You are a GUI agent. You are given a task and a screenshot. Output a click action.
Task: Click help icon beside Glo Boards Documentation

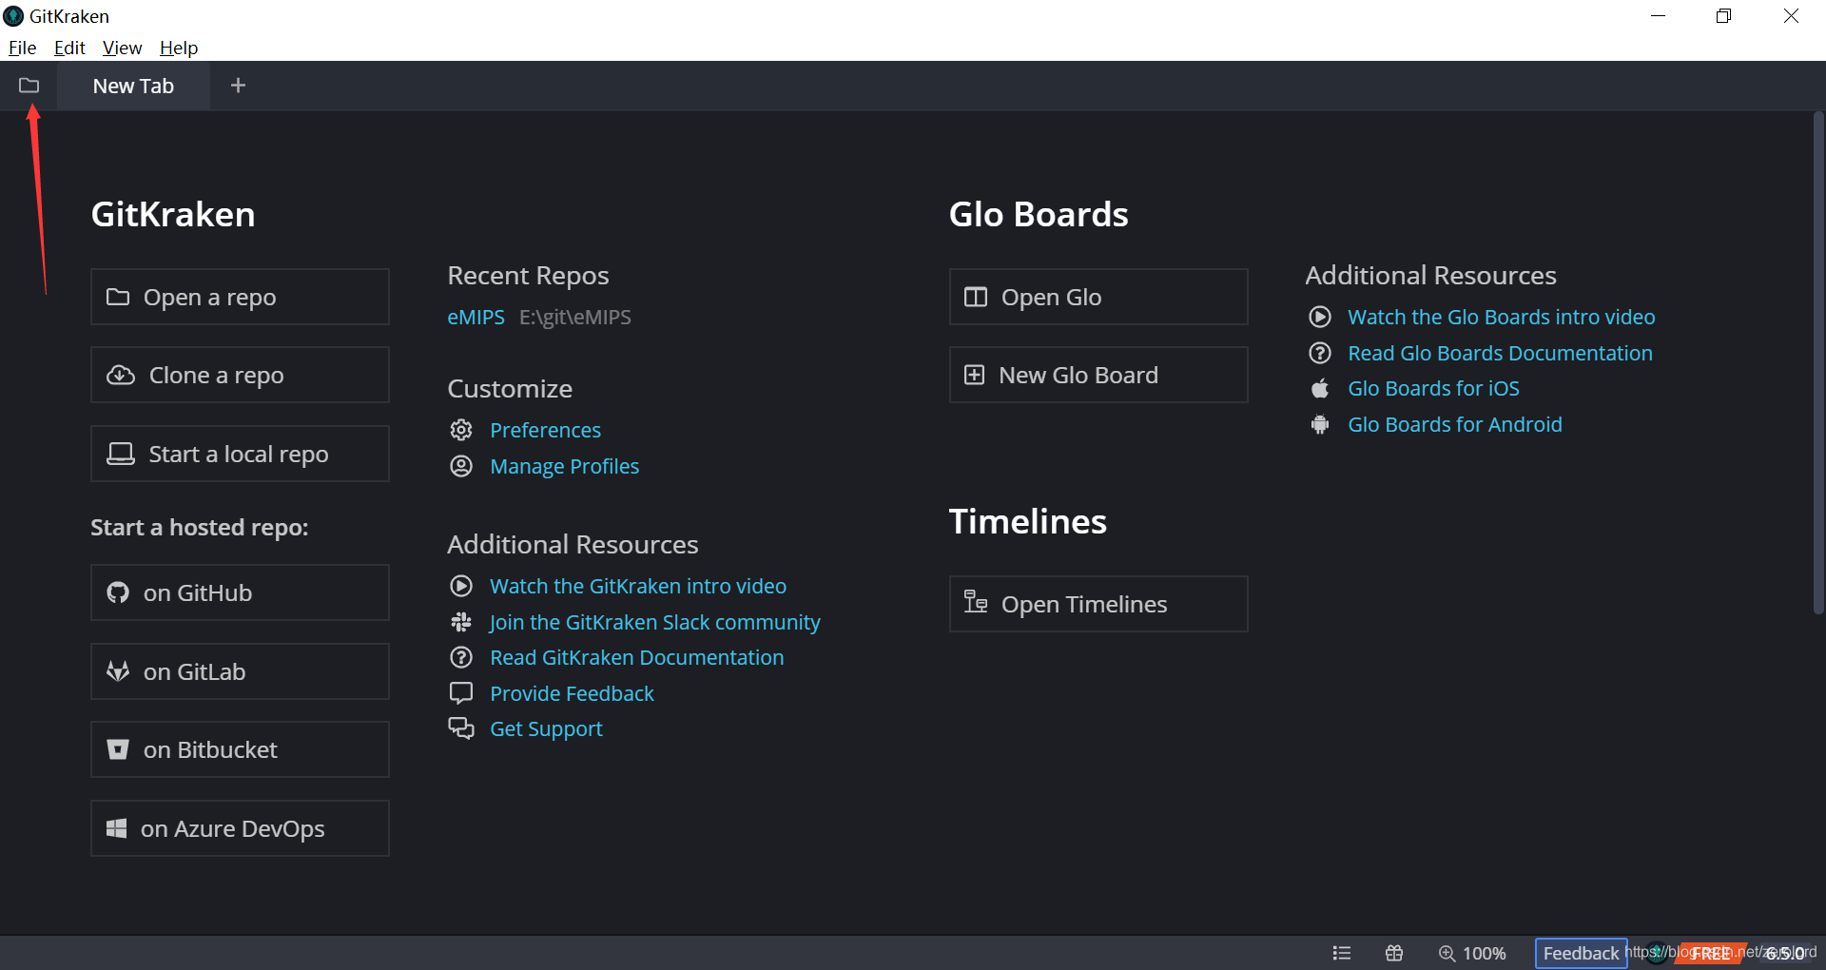(x=1320, y=353)
